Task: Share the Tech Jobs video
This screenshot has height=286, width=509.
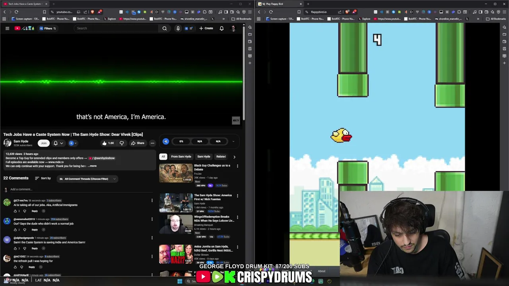Action: [x=138, y=143]
